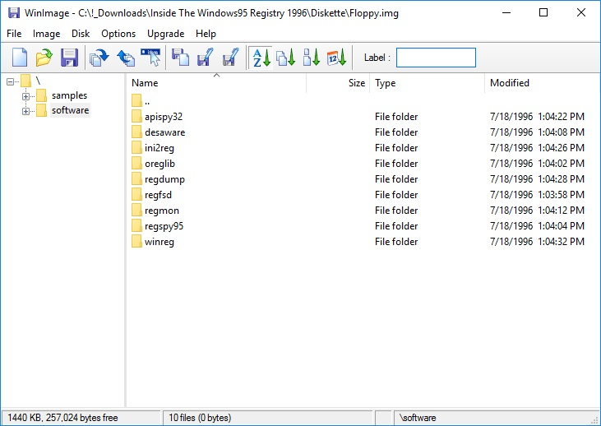
Task: Open the Disk menu
Action: click(81, 34)
